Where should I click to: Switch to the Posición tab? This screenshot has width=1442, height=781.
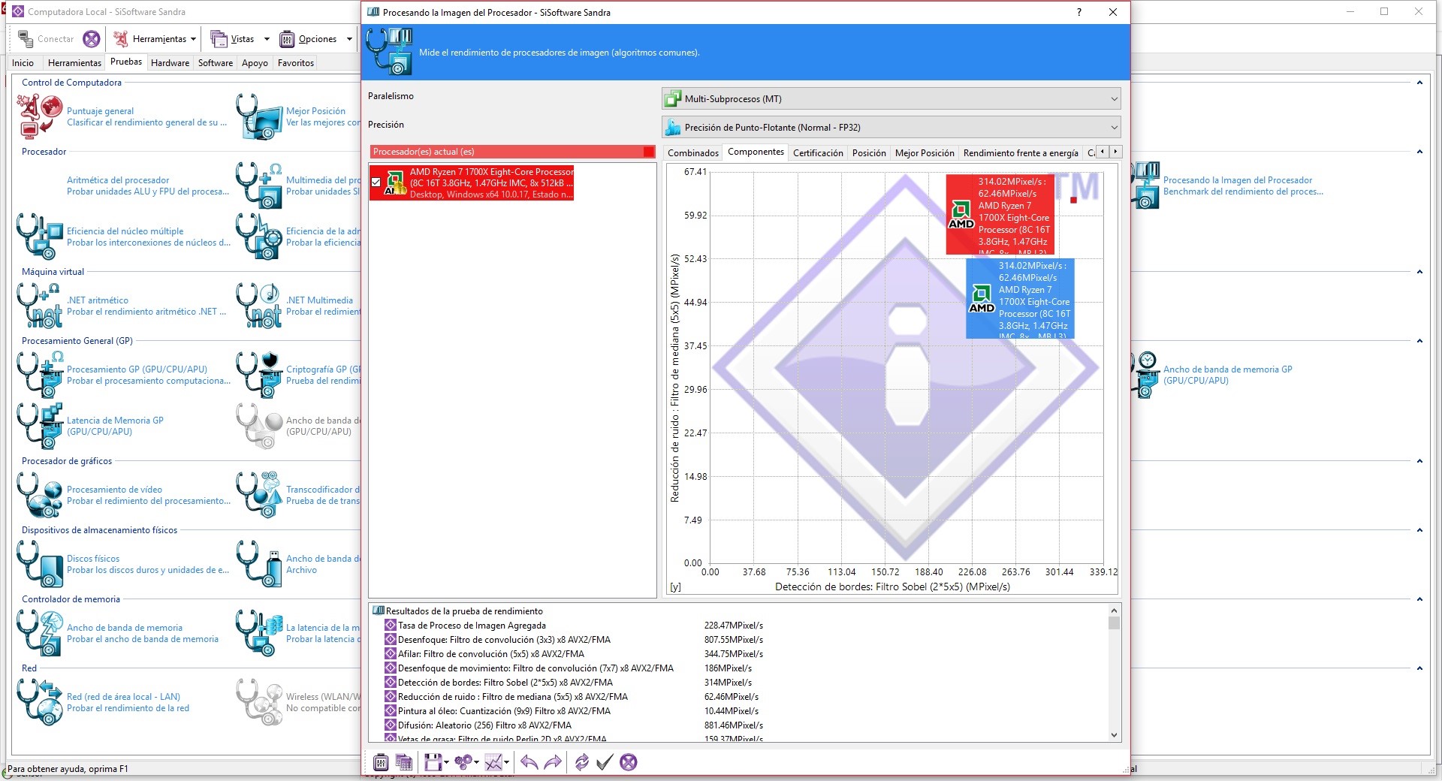point(869,152)
